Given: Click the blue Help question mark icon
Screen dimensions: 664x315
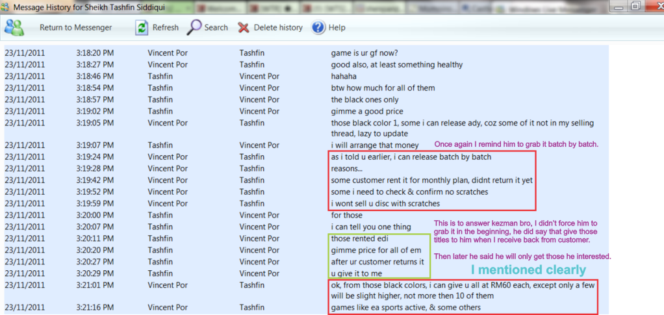Looking at the screenshot, I should tap(318, 27).
